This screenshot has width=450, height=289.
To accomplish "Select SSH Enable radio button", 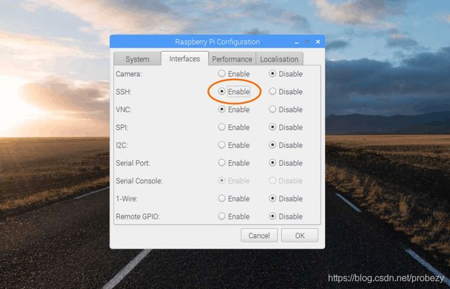I will pyautogui.click(x=222, y=91).
